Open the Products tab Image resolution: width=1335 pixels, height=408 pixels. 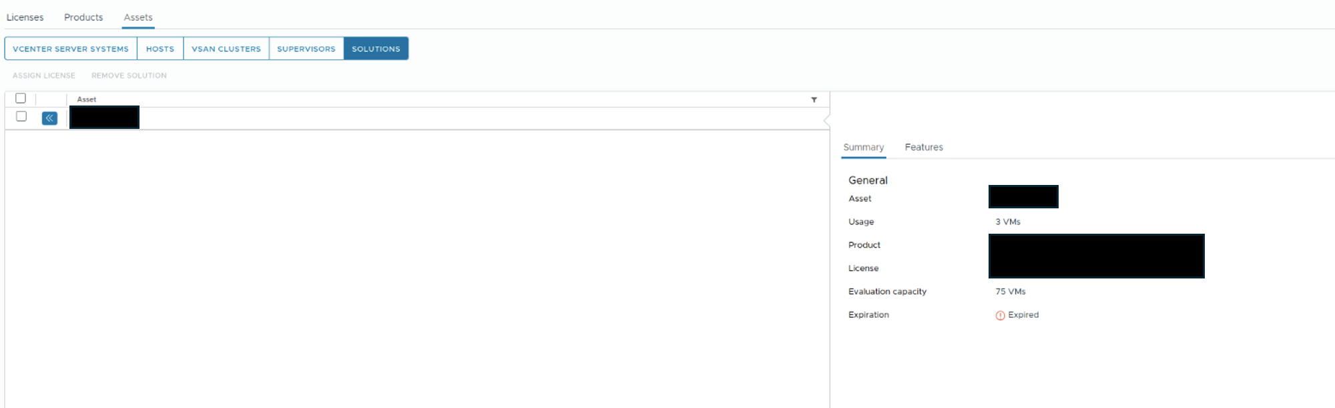pos(83,17)
